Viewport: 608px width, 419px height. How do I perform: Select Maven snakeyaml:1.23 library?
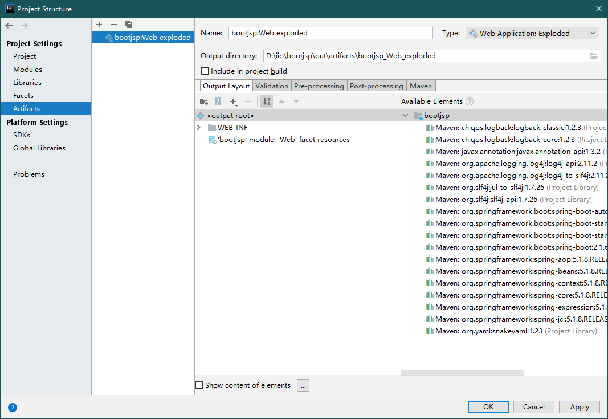(511, 331)
